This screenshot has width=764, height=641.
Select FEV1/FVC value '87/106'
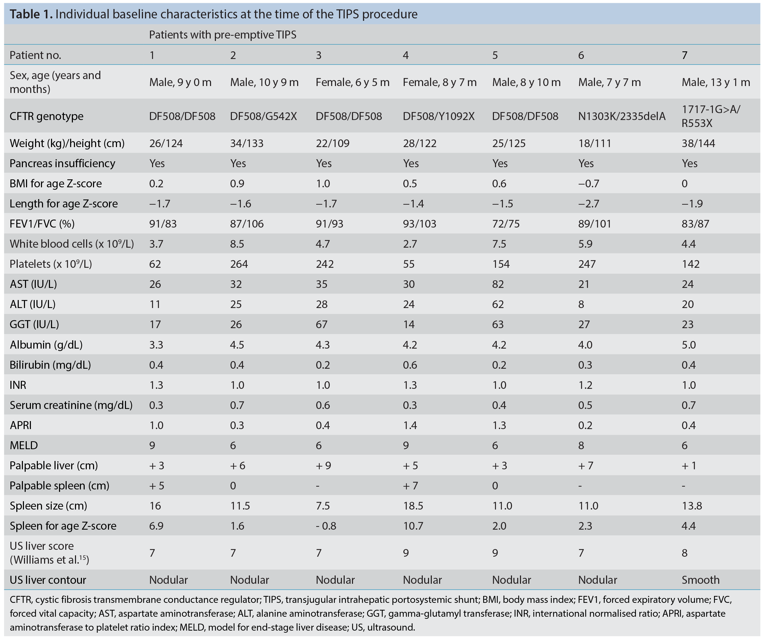247,224
